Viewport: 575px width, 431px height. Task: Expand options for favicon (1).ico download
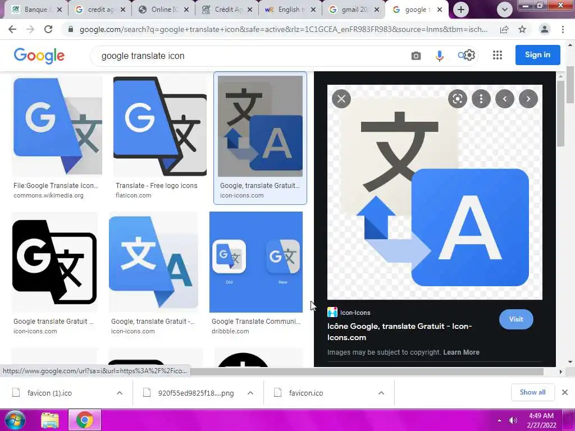[x=119, y=393]
